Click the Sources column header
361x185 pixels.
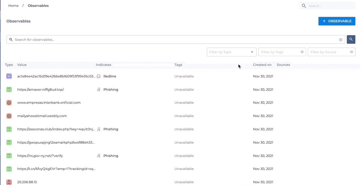[283, 65]
